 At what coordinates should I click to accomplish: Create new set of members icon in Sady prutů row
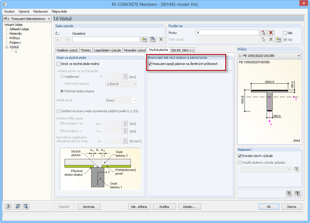[279, 39]
